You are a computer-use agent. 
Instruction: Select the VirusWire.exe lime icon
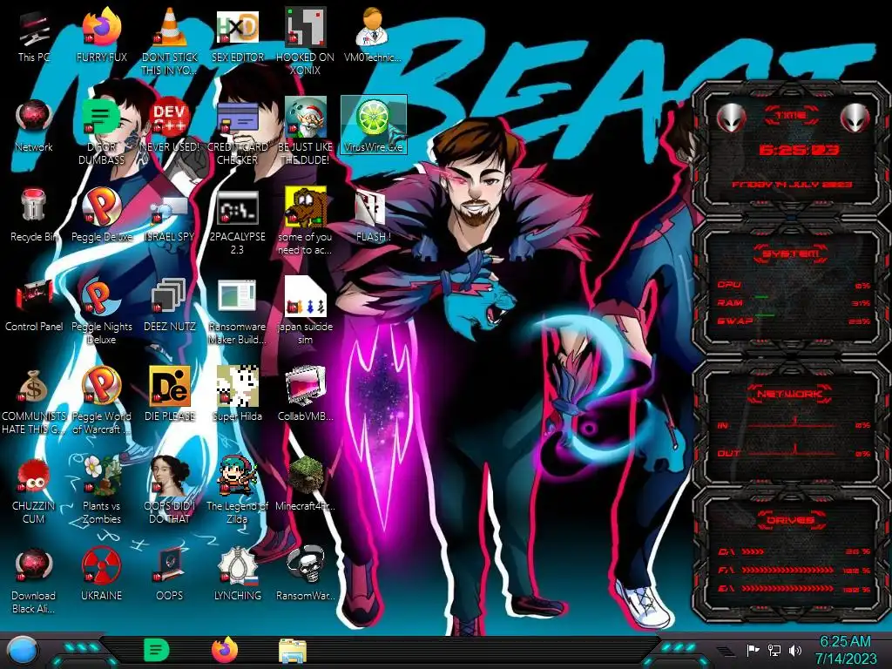click(x=373, y=124)
